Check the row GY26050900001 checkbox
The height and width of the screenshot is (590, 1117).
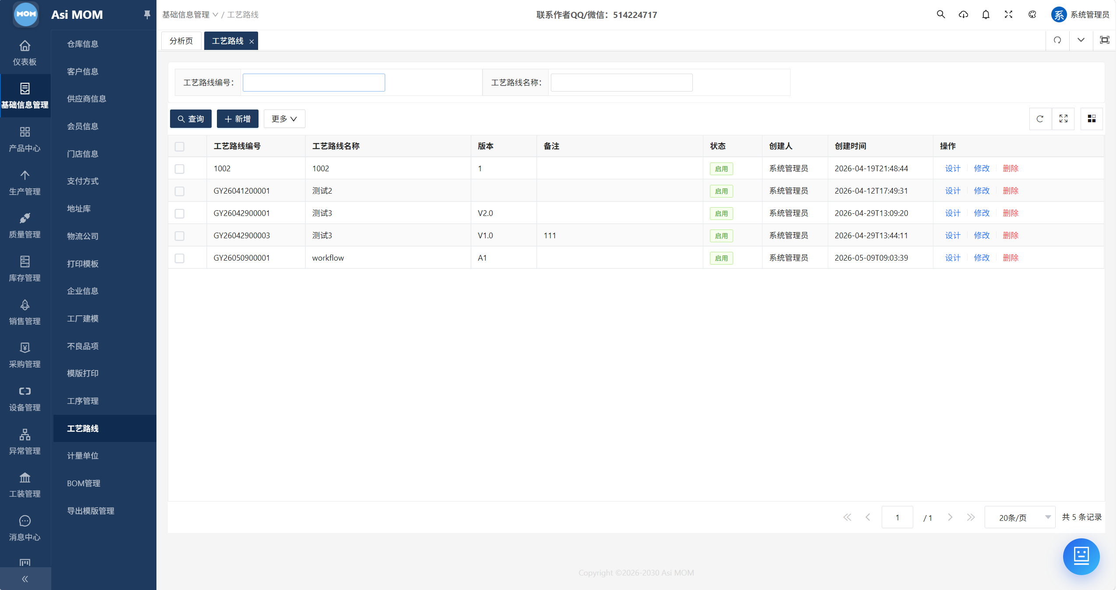[180, 258]
